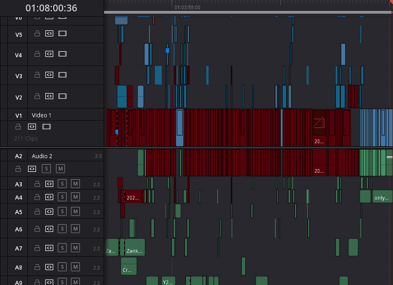Image resolution: width=393 pixels, height=285 pixels.
Task: Solo the Audio 2 track
Action: [x=46, y=169]
